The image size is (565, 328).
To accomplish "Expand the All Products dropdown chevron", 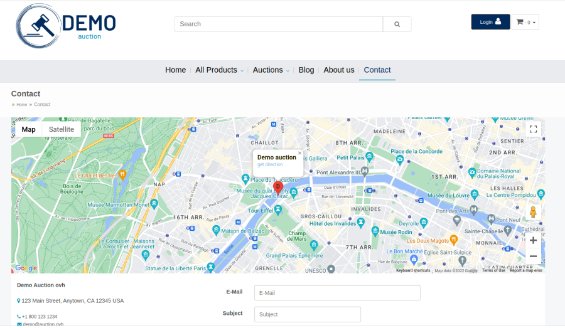I will click(242, 71).
